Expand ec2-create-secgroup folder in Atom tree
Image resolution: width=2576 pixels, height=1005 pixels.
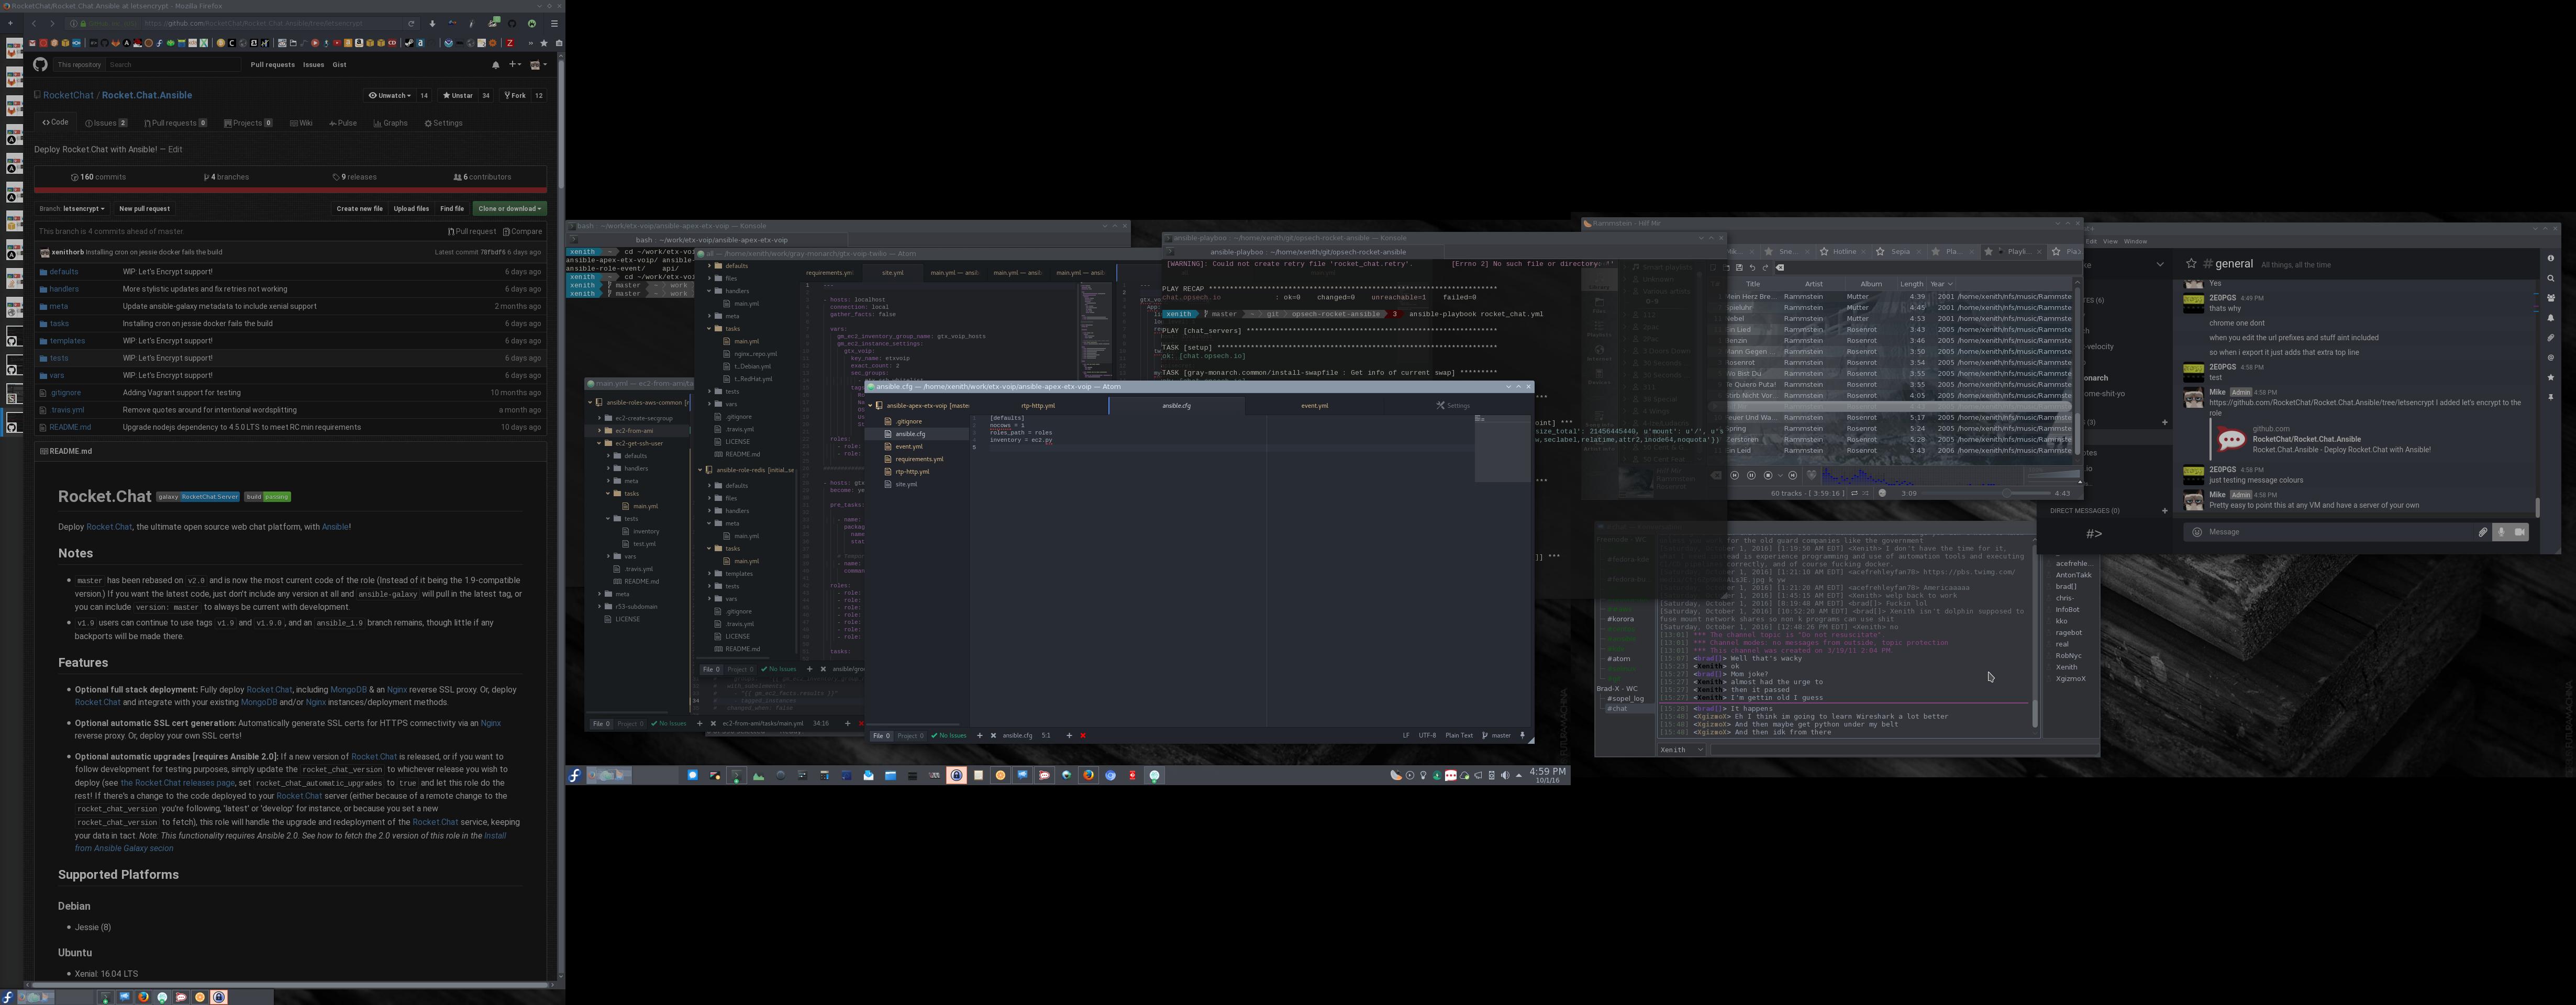599,418
